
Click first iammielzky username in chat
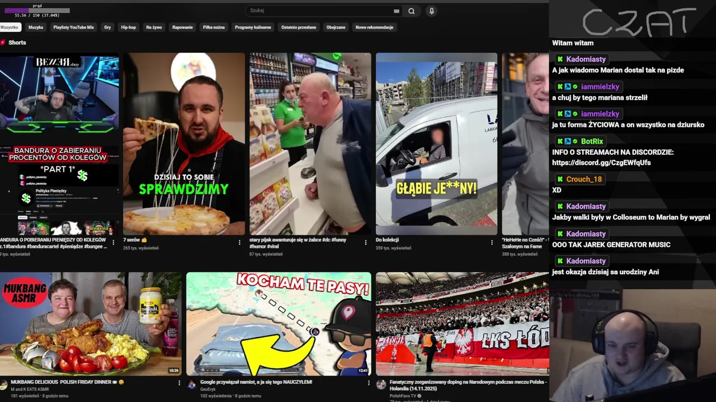click(x=600, y=87)
